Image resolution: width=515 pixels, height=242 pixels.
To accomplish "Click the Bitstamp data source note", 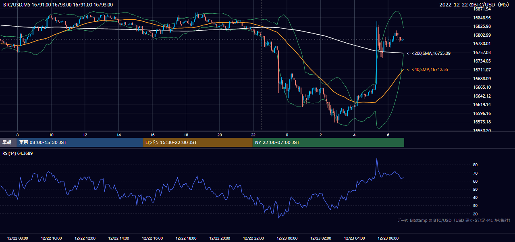I will click(454, 220).
